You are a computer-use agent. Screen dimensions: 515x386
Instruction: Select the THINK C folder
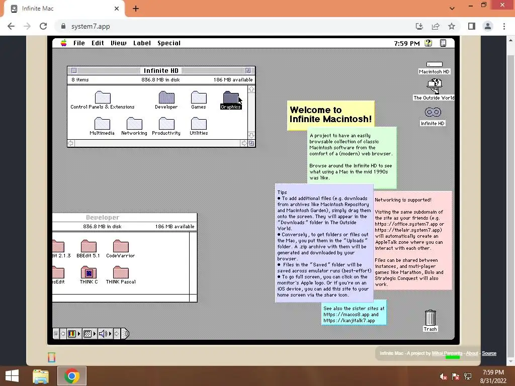click(x=89, y=272)
